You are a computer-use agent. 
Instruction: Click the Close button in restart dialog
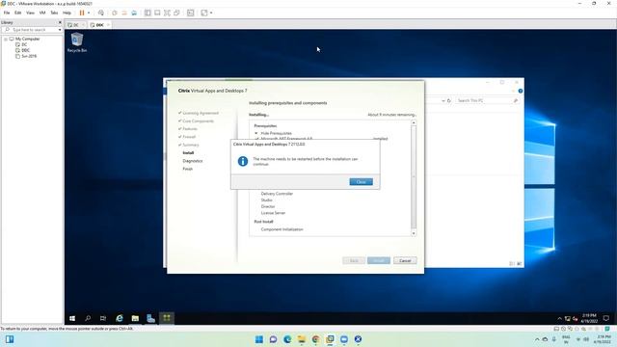361,182
